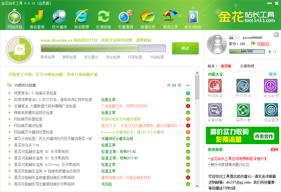Open the 域名管理 domain management tool
281x192 pixels.
81,19
